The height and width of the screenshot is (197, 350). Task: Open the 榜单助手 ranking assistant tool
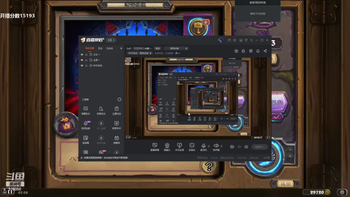[116, 125]
